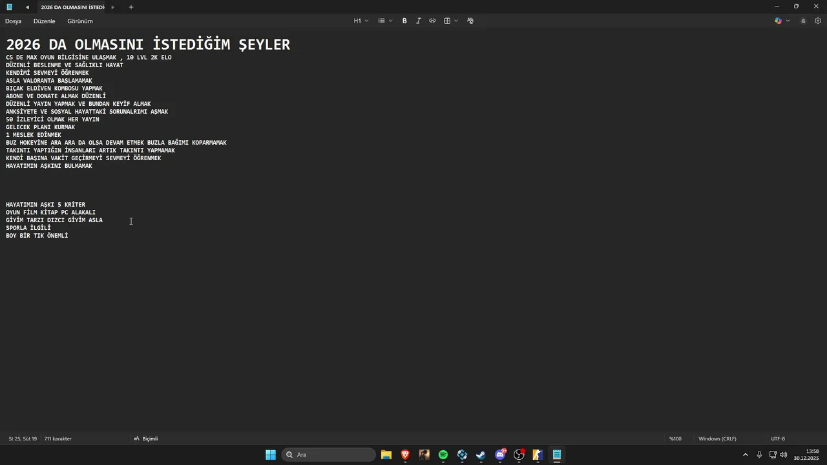827x465 pixels.
Task: Open Counter-Strike from the taskbar
Action: [538, 455]
